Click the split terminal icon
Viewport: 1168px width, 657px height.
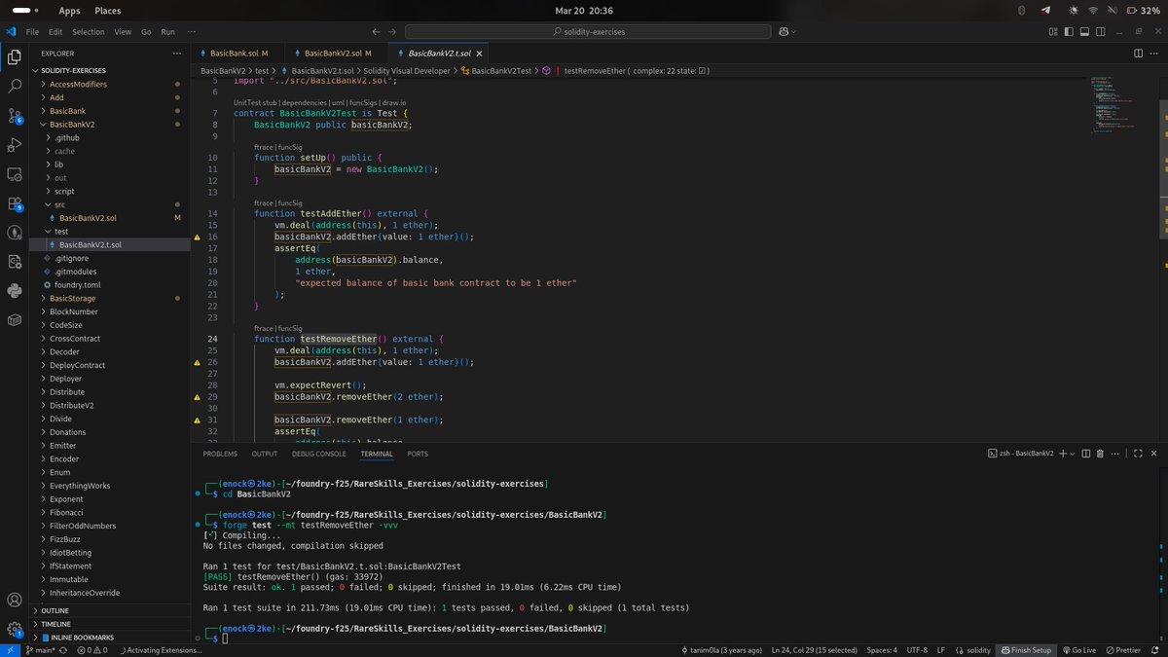(1086, 454)
